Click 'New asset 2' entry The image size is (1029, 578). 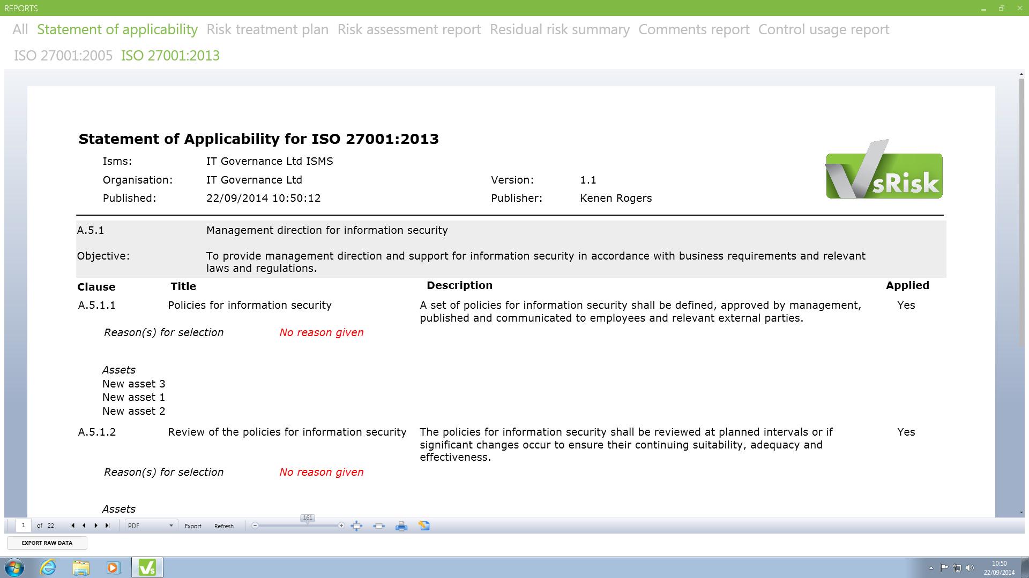click(x=134, y=412)
